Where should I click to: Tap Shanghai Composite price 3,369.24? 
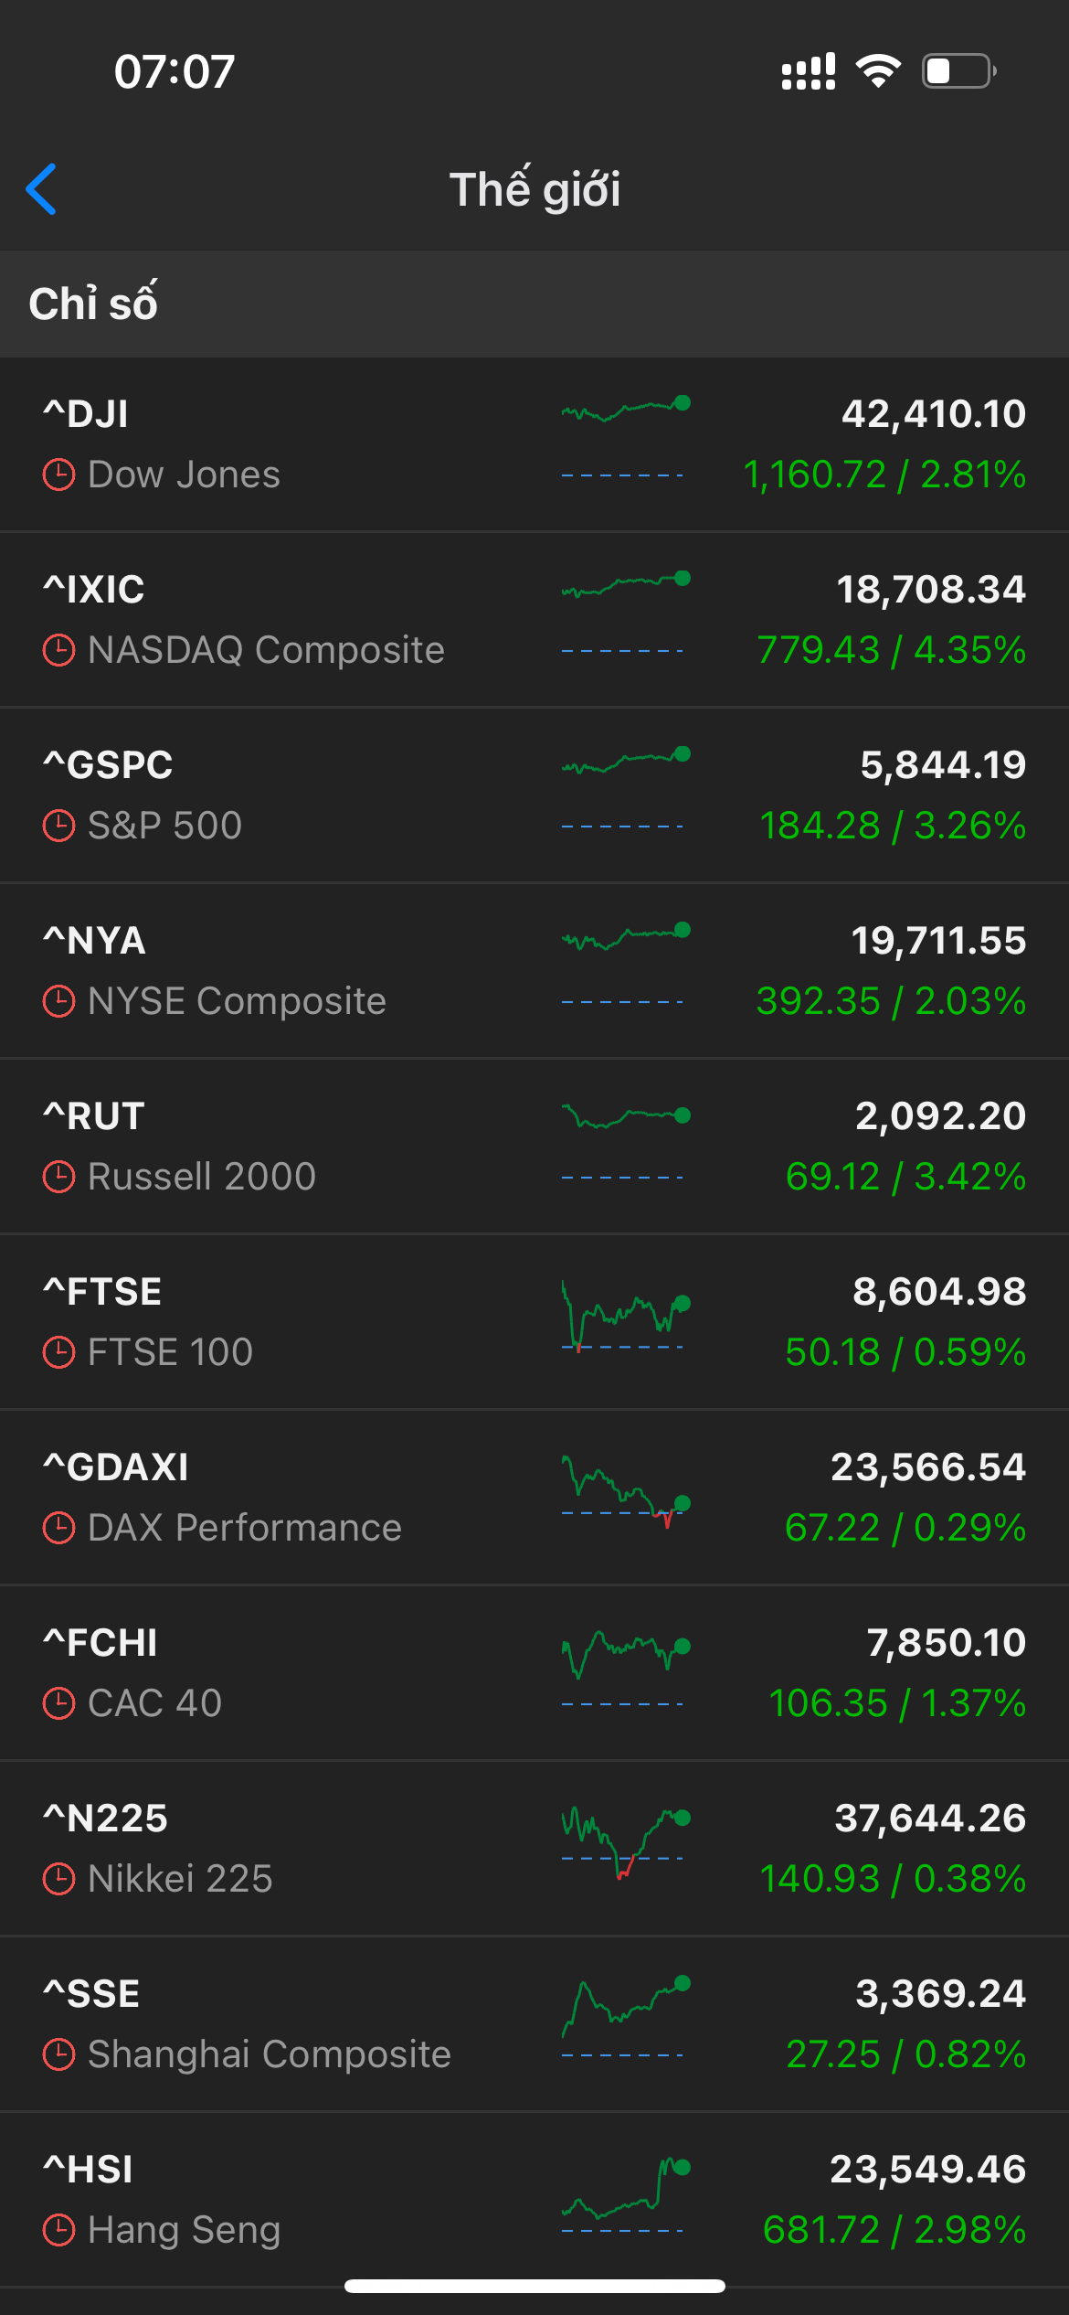(x=940, y=1994)
